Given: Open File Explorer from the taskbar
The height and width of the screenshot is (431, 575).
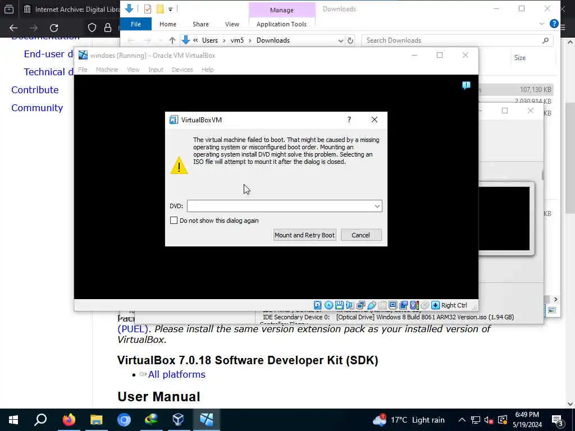Looking at the screenshot, I should tap(97, 420).
